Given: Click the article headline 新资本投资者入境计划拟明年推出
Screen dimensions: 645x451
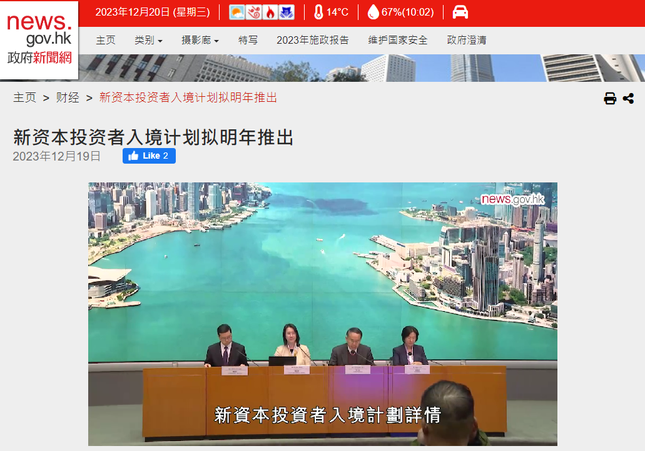Looking at the screenshot, I should [153, 137].
